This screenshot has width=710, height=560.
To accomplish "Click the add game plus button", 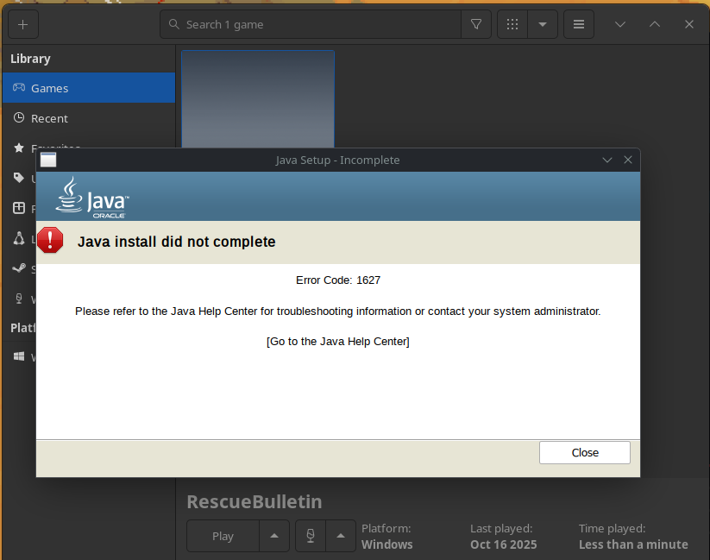I will click(x=23, y=24).
